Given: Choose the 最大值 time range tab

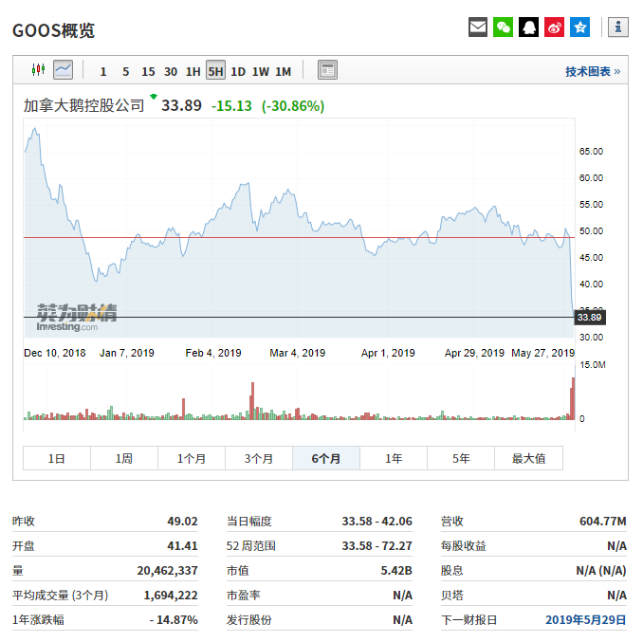Looking at the screenshot, I should point(528,458).
